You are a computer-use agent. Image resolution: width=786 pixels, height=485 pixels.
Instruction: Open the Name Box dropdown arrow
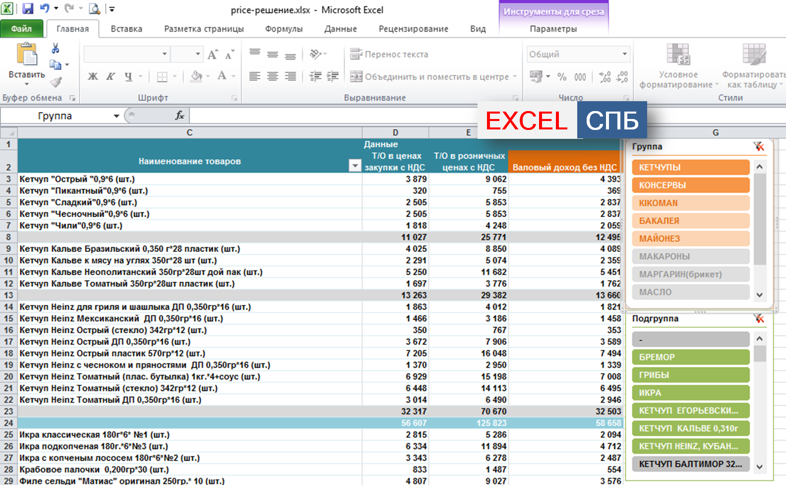click(x=116, y=116)
